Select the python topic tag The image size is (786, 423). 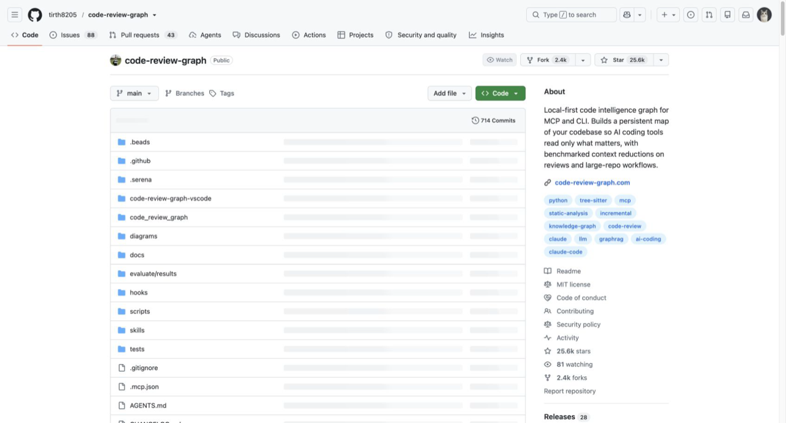(x=558, y=200)
